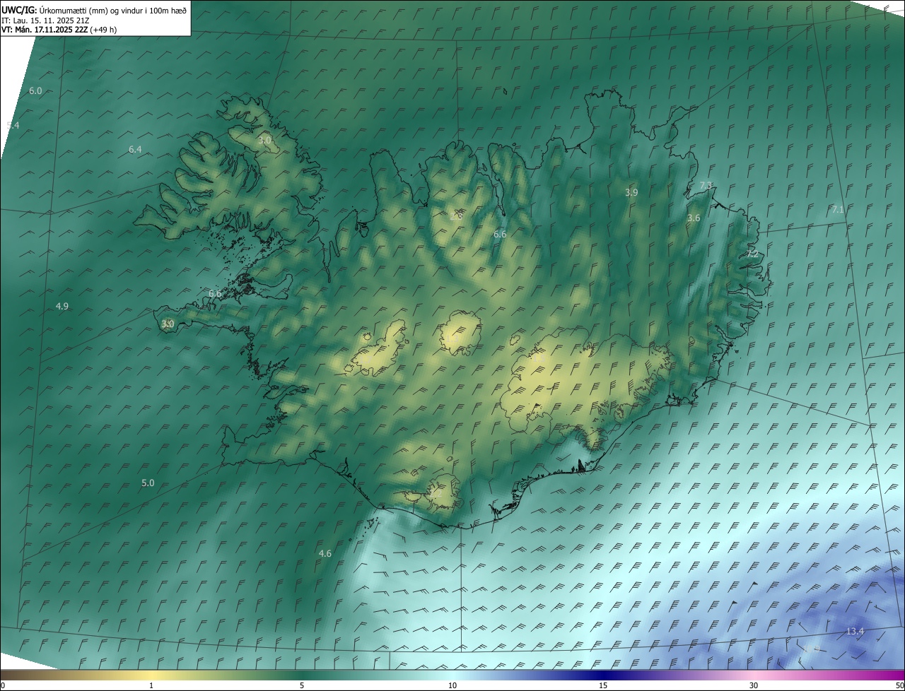Image resolution: width=905 pixels, height=691 pixels.
Task: Click the colour scale label 30
Action: [x=754, y=685]
